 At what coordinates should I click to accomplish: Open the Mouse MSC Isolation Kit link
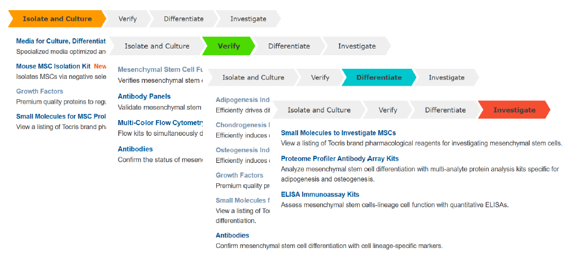click(53, 66)
